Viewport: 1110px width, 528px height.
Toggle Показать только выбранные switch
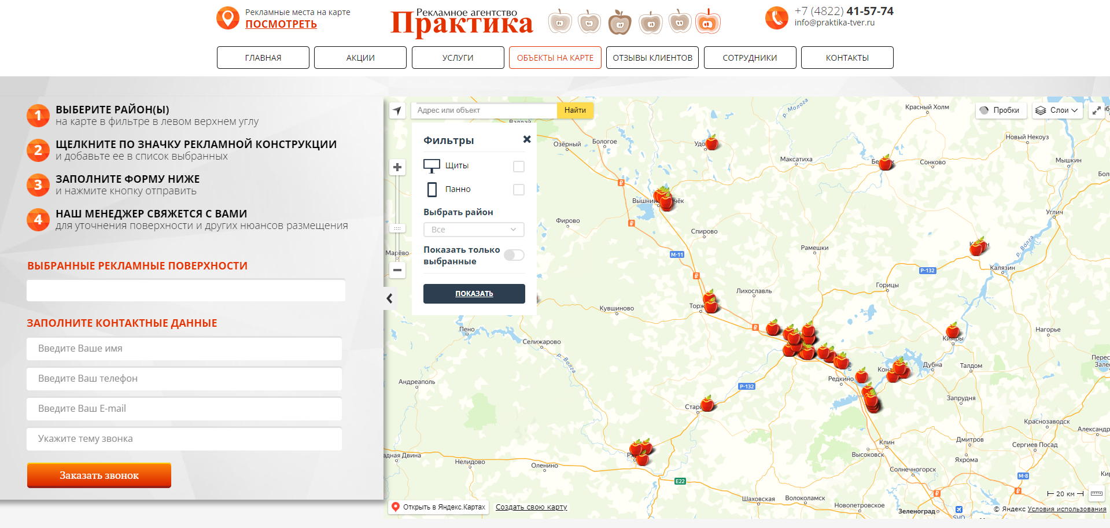coord(513,254)
